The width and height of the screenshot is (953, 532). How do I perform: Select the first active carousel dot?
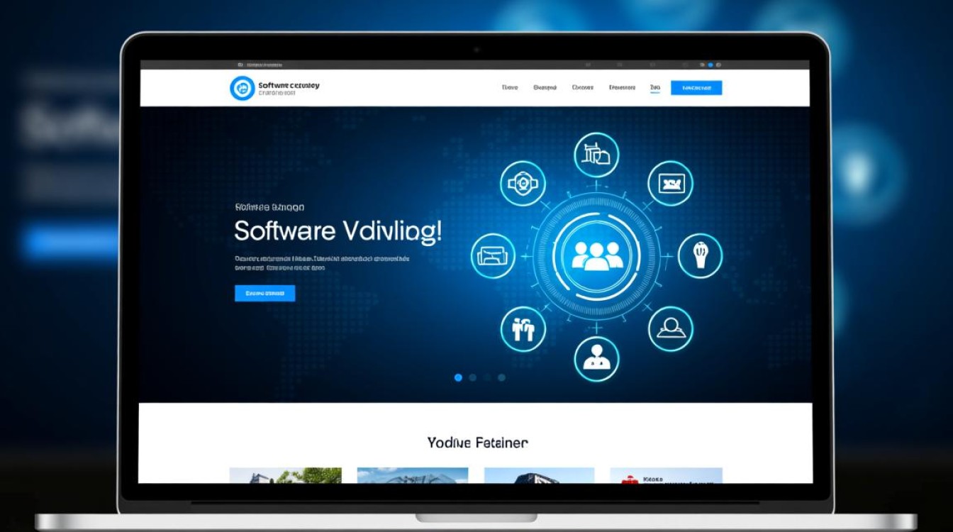pyautogui.click(x=458, y=377)
